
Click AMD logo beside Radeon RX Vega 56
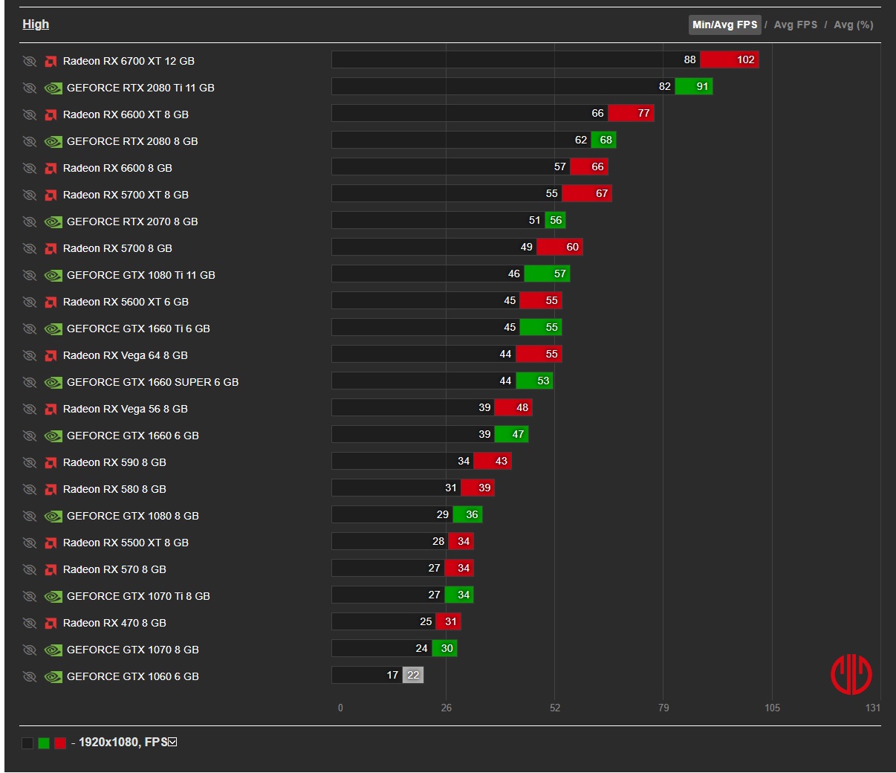coord(51,409)
